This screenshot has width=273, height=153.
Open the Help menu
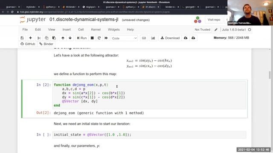130,29
